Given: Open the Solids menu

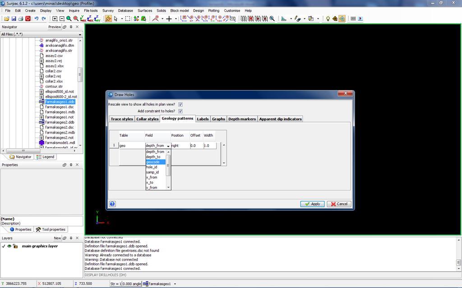Looking at the screenshot, I should [x=161, y=11].
